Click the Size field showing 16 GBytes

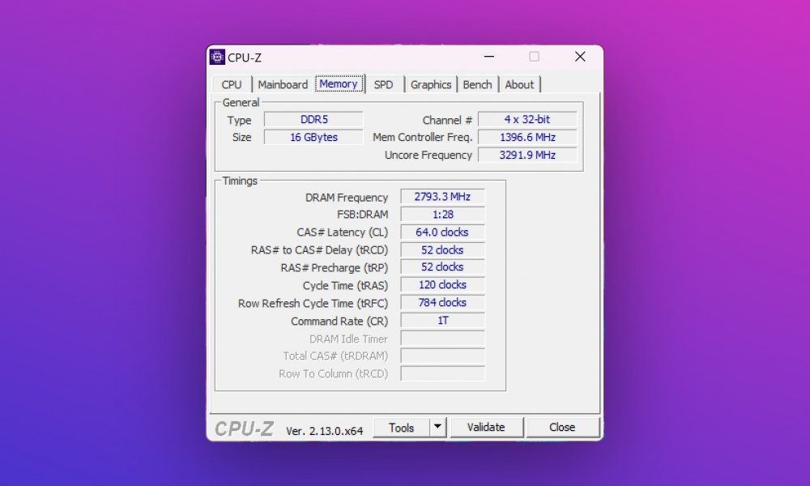click(313, 138)
